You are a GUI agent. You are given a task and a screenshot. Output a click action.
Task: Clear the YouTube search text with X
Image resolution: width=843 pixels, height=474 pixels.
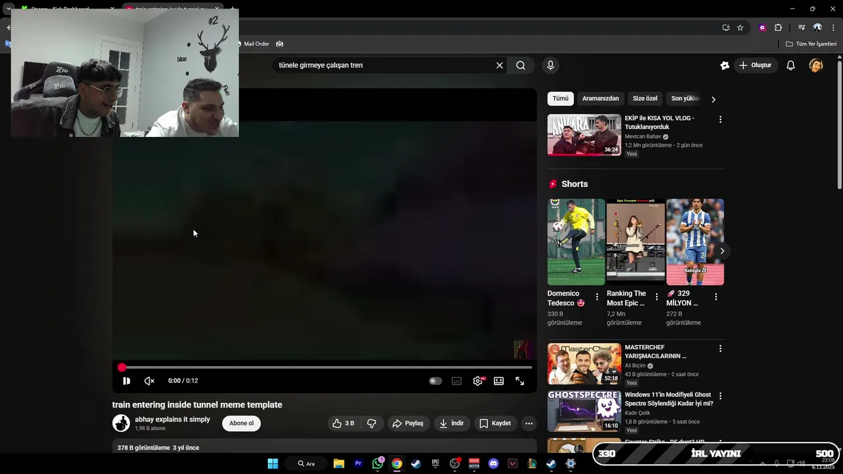coord(499,65)
